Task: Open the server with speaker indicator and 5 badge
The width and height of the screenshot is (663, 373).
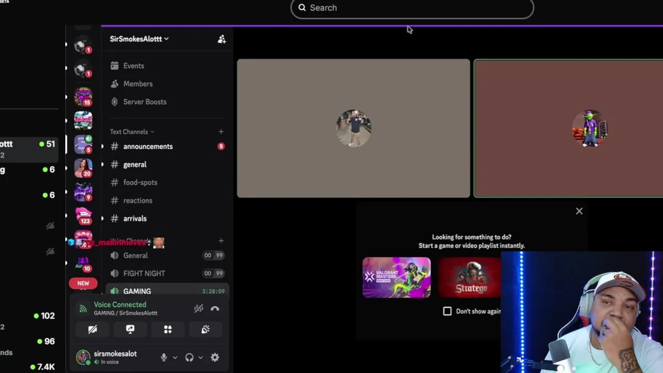Action: pos(83,144)
